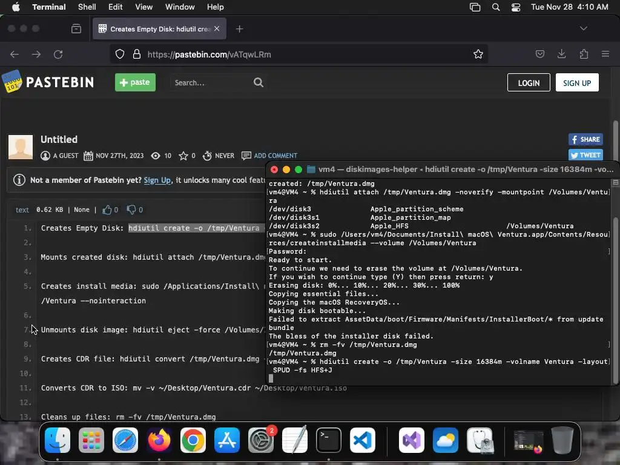Click the A GUEST author link

tap(65, 156)
